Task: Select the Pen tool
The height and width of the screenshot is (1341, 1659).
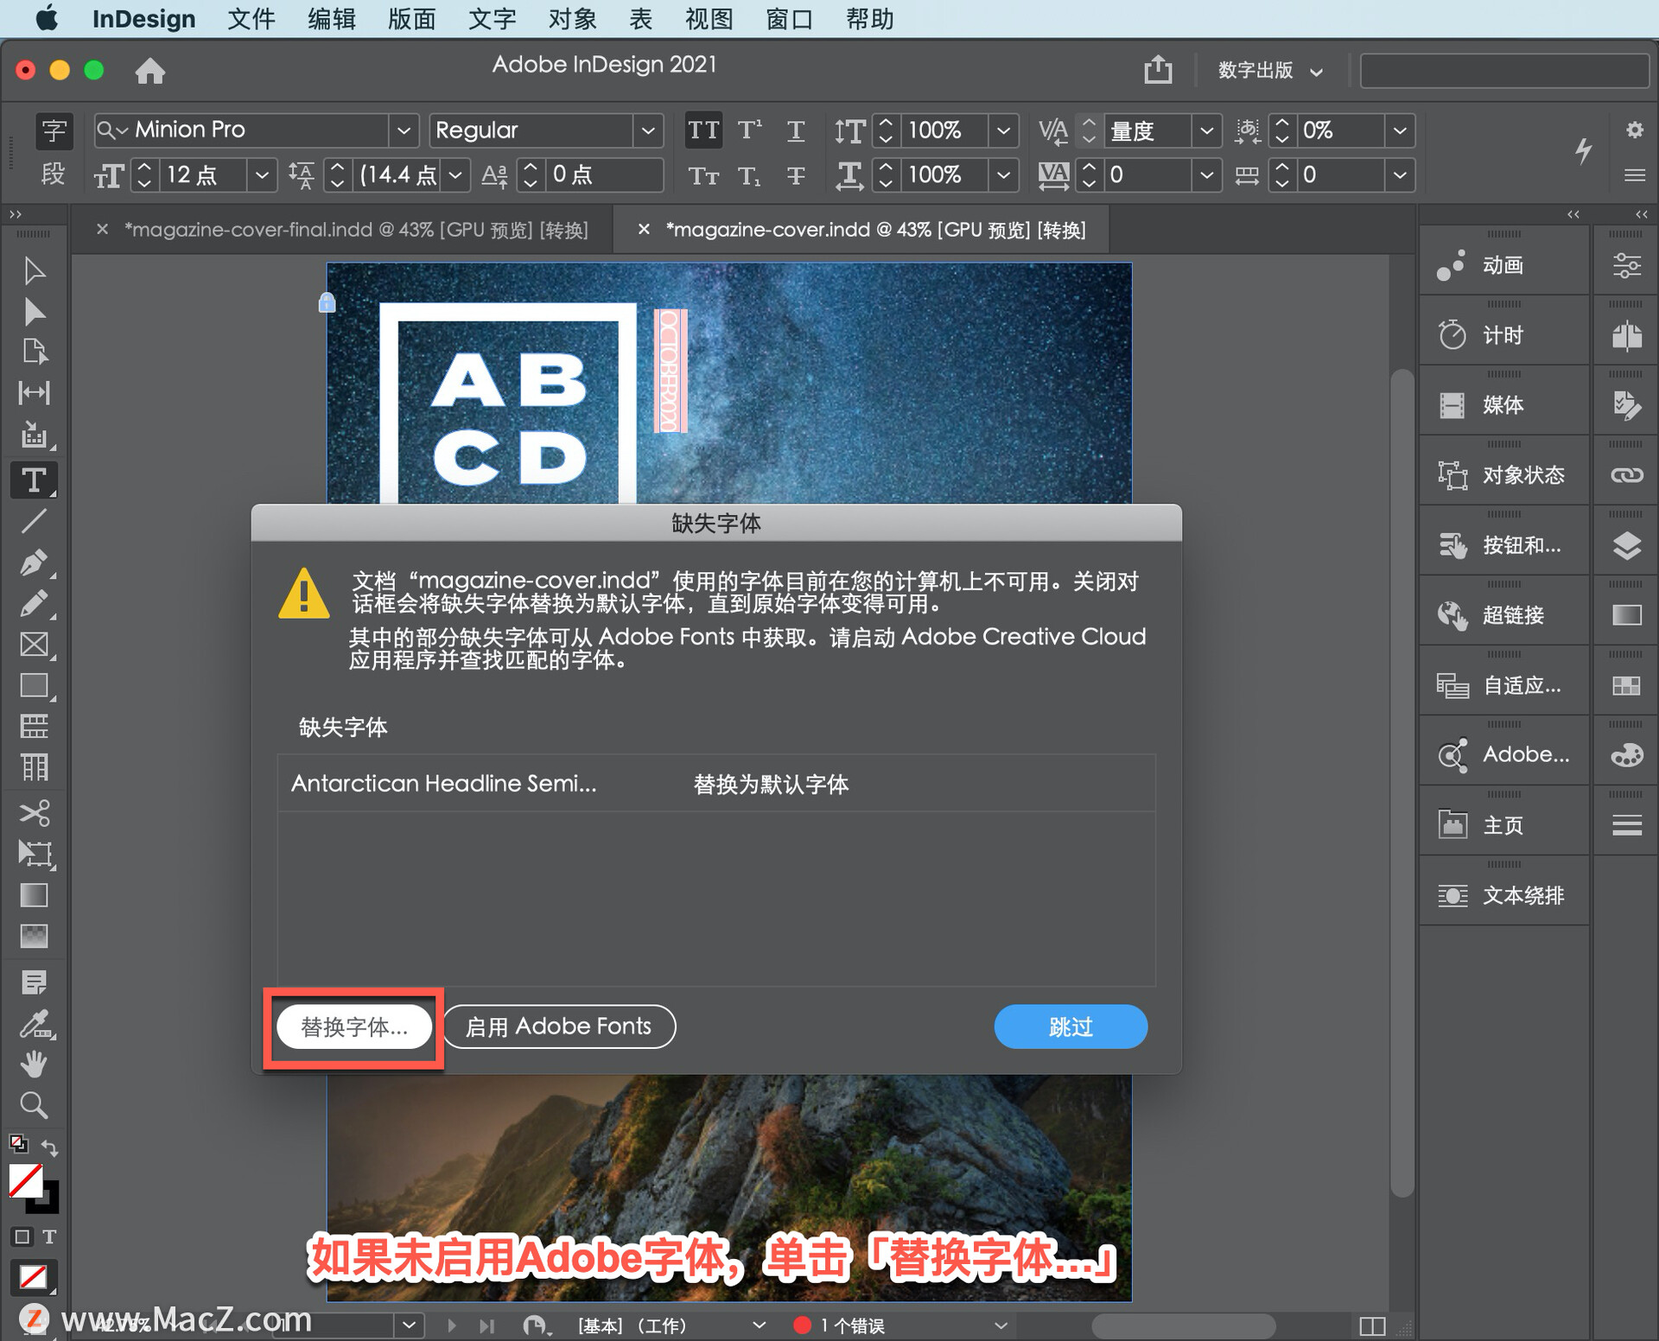Action: point(34,562)
